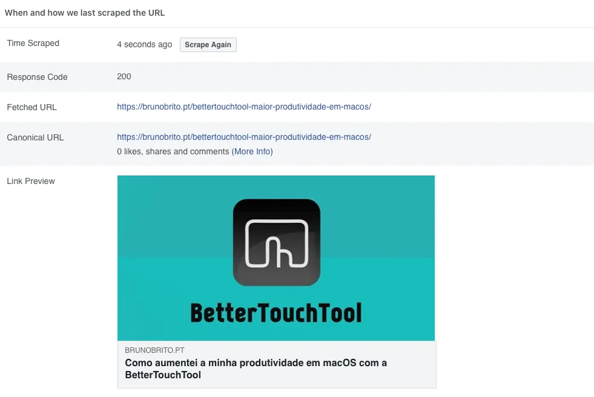This screenshot has width=594, height=397.
Task: Click the Link Preview label
Action: point(31,181)
